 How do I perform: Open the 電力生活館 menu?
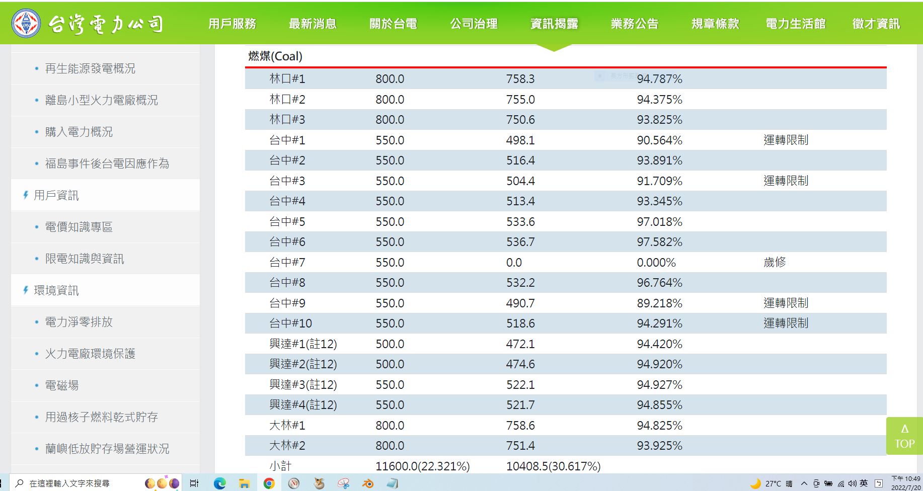click(x=796, y=24)
